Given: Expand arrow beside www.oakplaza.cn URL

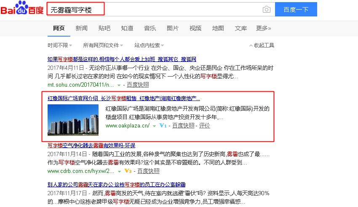Looking at the screenshot, I should [x=155, y=126].
